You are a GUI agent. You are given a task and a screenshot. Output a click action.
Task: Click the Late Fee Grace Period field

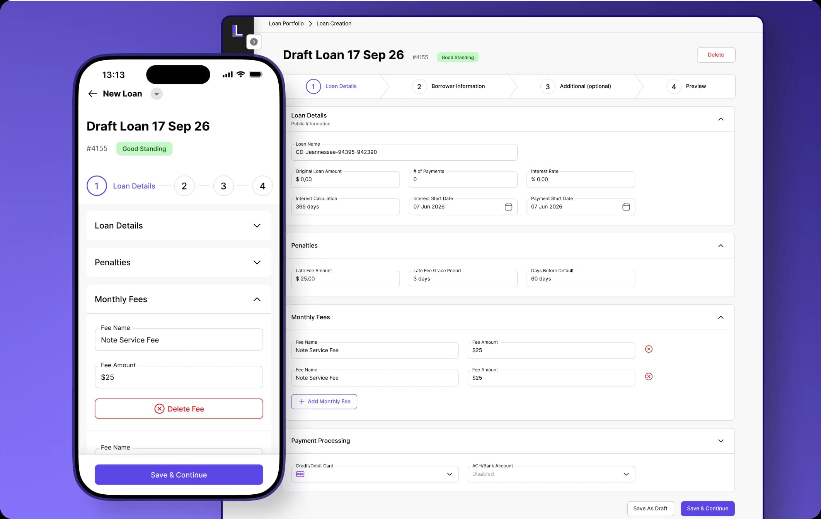[x=463, y=279]
